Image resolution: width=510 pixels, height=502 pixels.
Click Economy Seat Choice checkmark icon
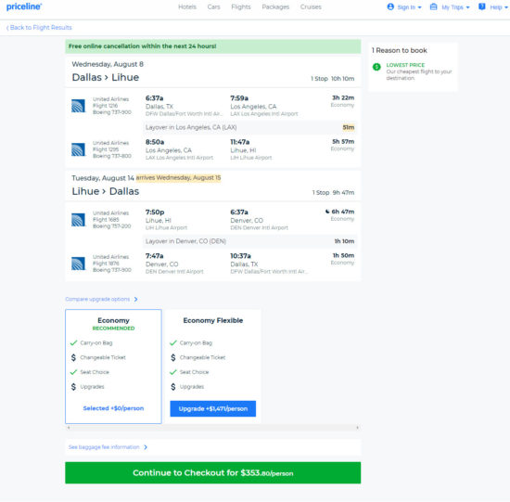click(x=73, y=372)
